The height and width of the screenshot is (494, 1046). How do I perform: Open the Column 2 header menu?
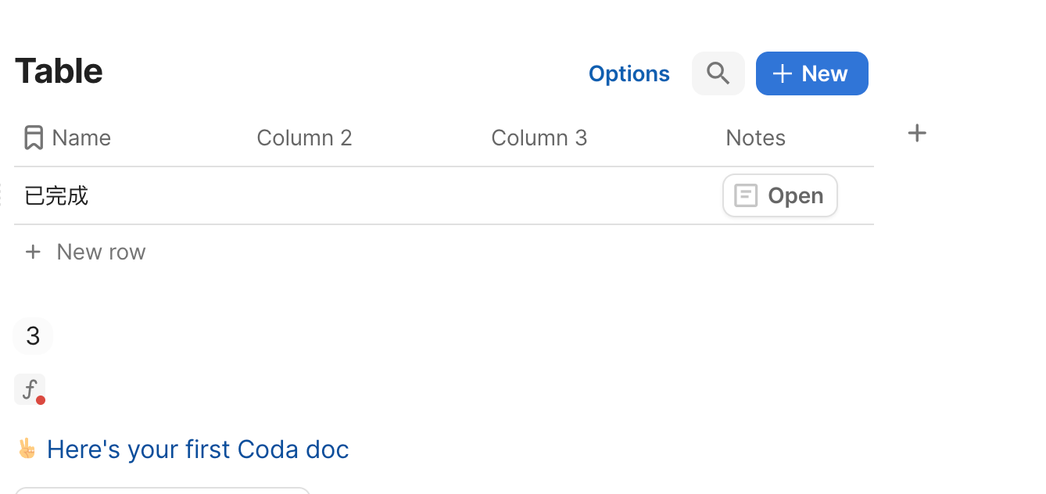pyautogui.click(x=304, y=138)
